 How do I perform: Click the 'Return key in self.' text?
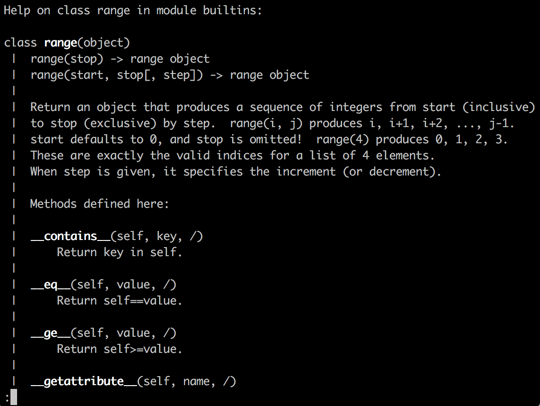(x=120, y=252)
